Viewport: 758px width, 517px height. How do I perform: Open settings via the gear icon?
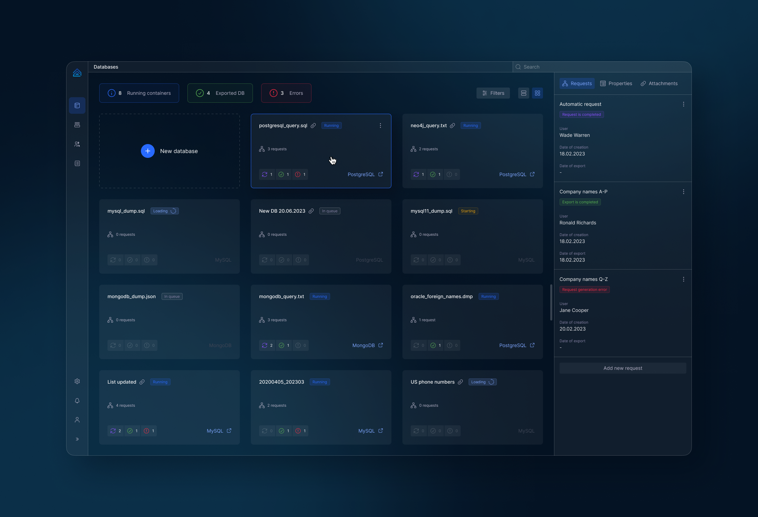point(77,381)
